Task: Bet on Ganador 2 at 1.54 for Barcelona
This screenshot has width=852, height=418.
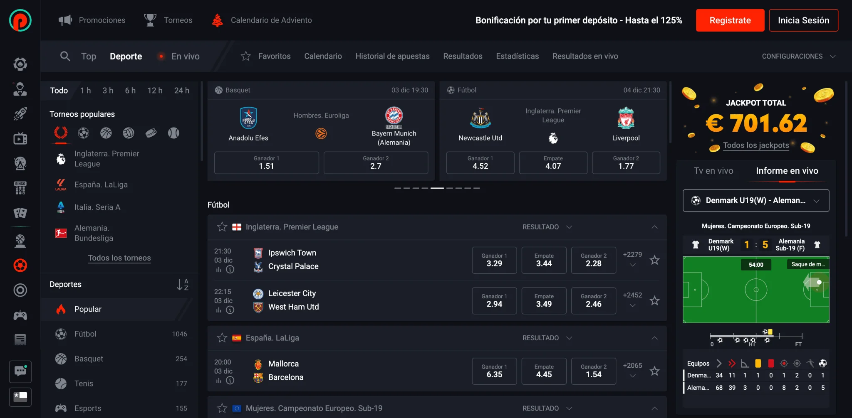Action: click(593, 371)
